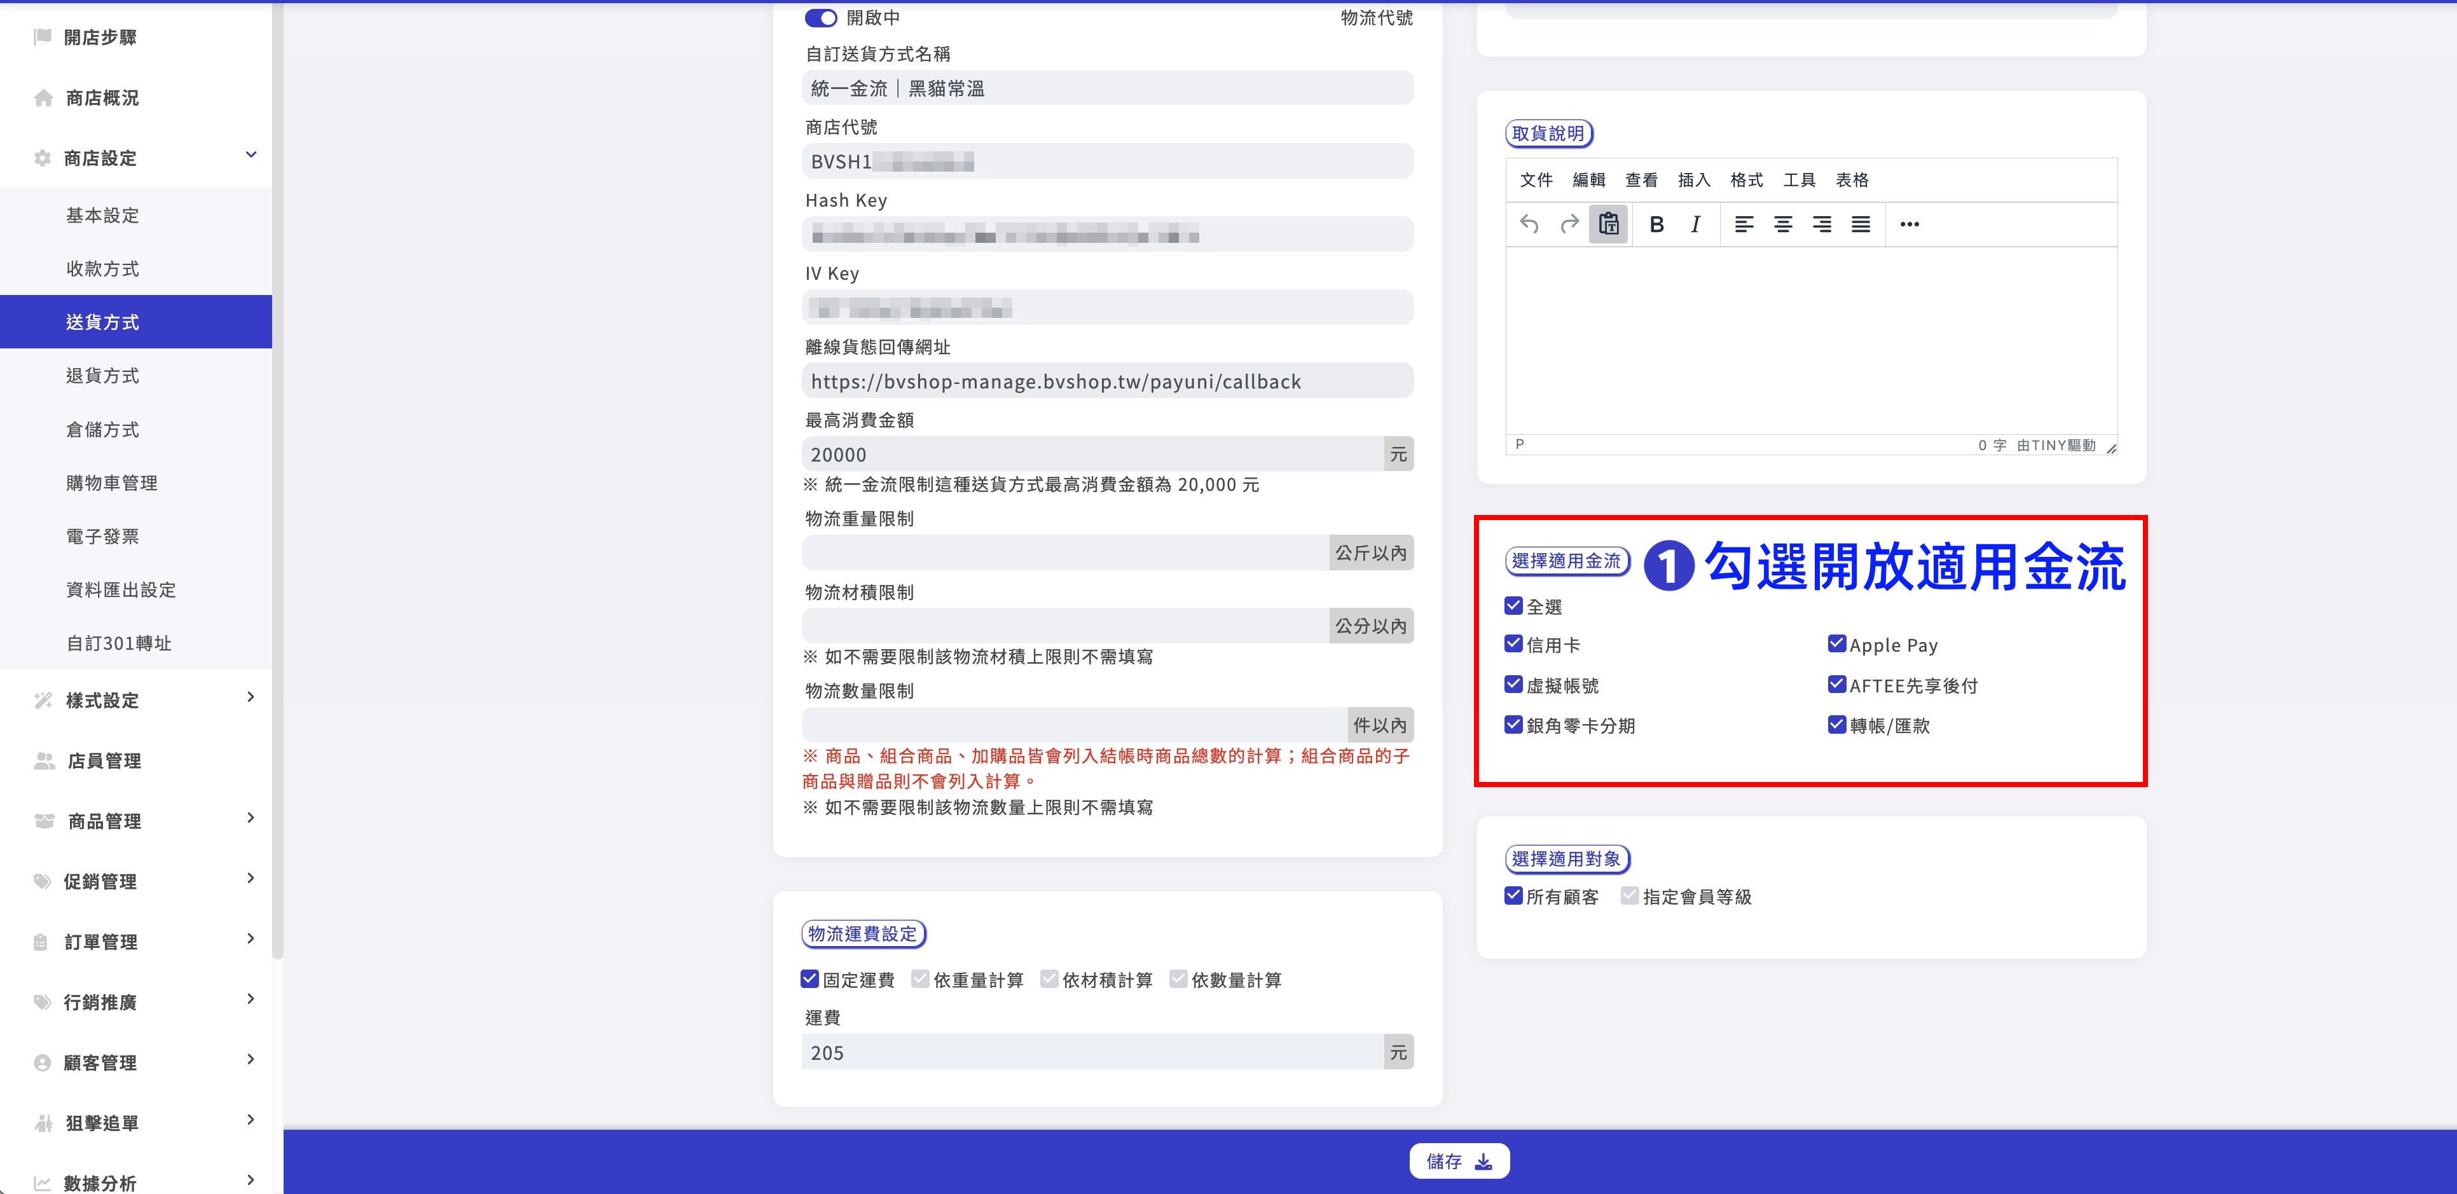This screenshot has width=2457, height=1194.
Task: Toggle the 開啟中 switch off
Action: click(820, 18)
